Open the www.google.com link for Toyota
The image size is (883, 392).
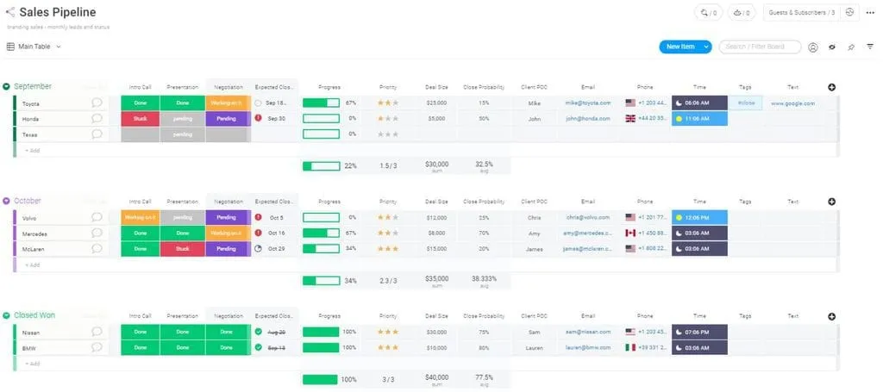pyautogui.click(x=793, y=103)
